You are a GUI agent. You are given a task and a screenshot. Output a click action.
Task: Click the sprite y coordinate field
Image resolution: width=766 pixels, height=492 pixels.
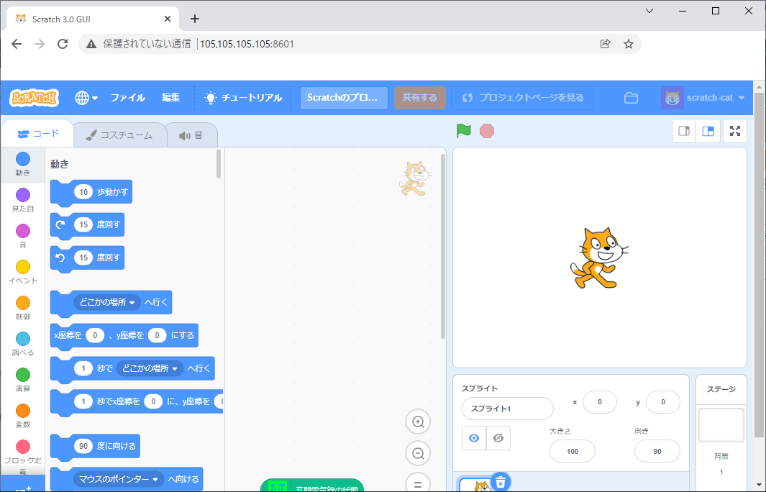tap(663, 402)
